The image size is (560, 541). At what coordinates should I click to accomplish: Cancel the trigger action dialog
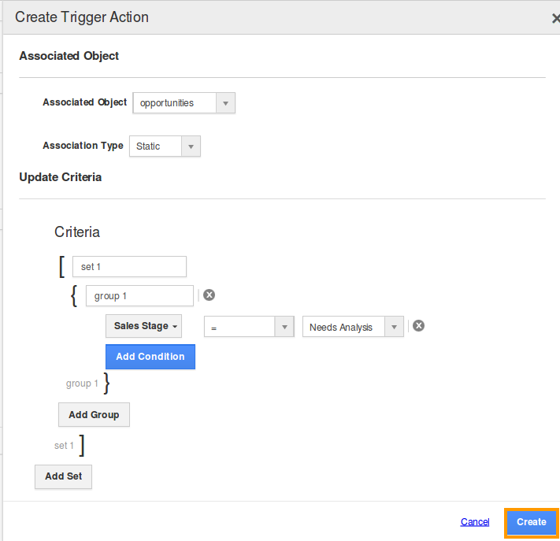475,522
